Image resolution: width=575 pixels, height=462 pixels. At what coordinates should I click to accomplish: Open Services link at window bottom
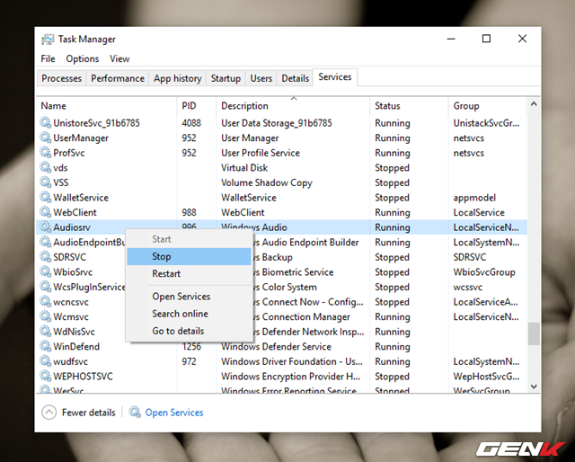173,413
